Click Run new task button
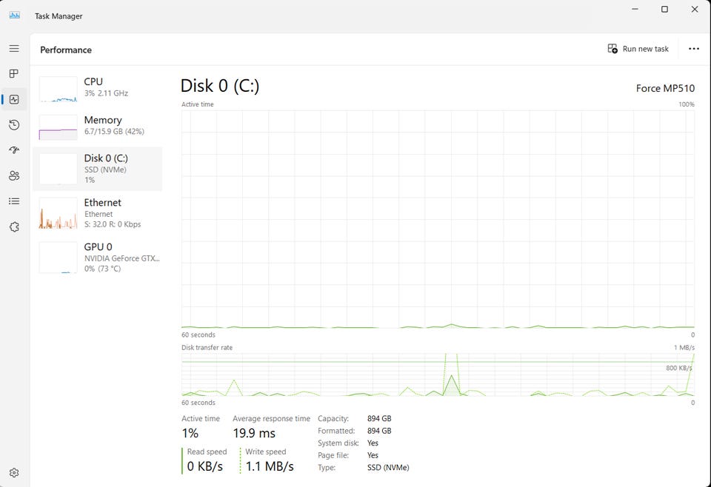 coord(638,49)
